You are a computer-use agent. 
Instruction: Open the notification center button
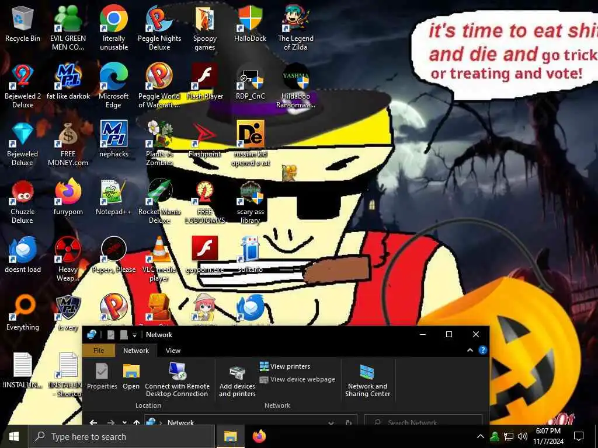coord(579,436)
